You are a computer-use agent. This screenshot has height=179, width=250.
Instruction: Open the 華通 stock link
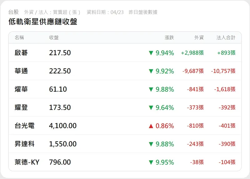point(21,71)
